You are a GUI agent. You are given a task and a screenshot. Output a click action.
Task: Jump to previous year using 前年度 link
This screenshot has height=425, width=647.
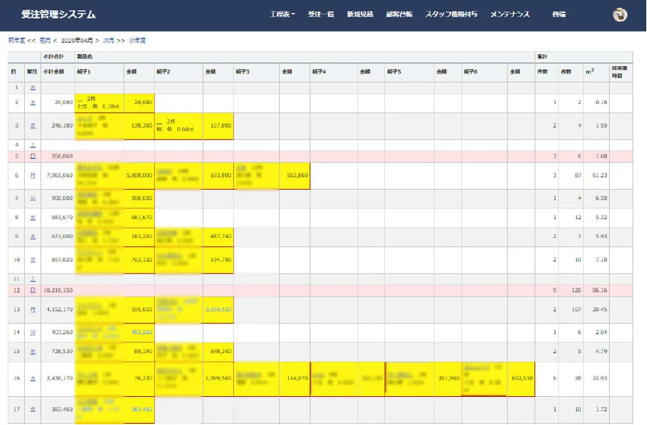pos(15,40)
